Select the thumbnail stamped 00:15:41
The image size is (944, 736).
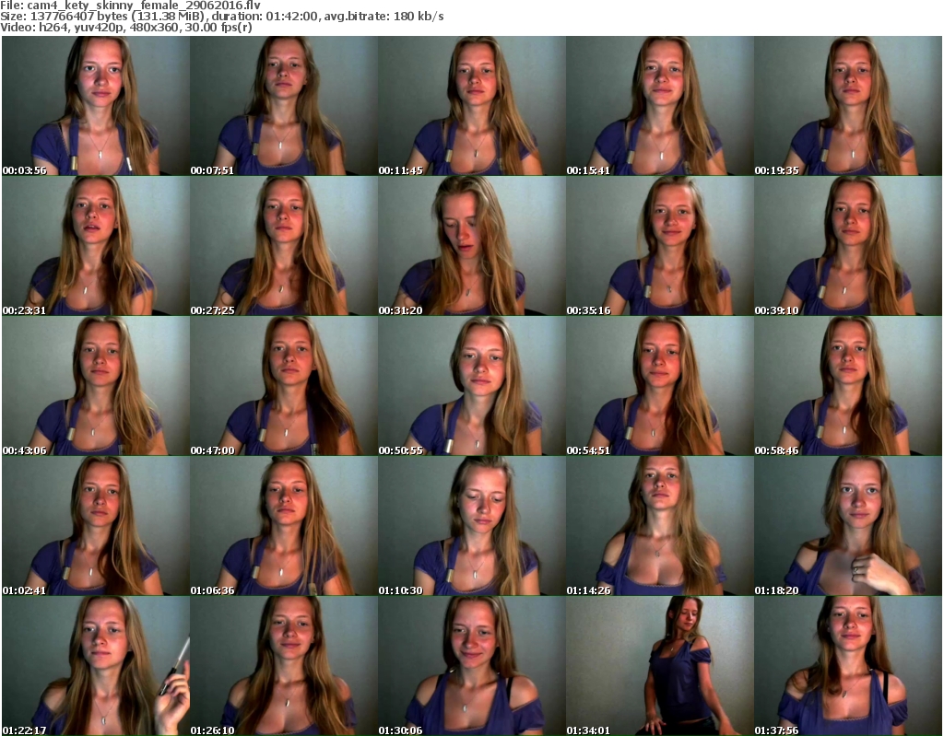coord(660,105)
